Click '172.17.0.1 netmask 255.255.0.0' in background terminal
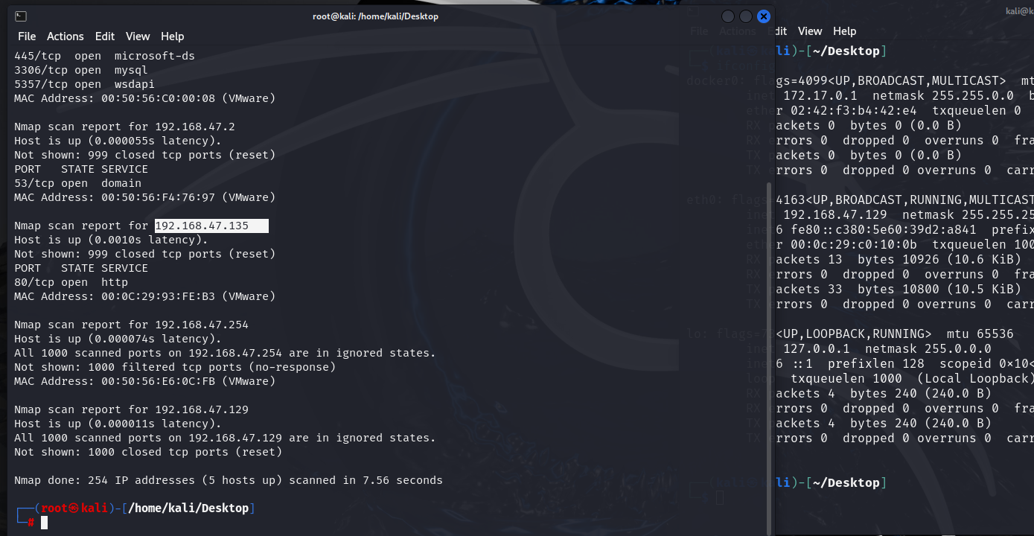Image resolution: width=1034 pixels, height=536 pixels. (x=899, y=95)
